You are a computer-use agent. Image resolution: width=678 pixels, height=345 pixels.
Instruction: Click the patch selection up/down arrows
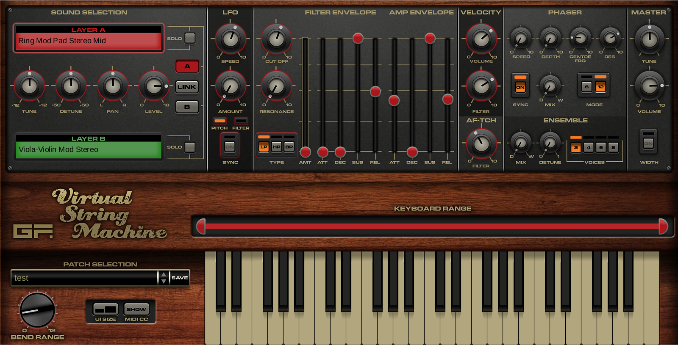164,278
